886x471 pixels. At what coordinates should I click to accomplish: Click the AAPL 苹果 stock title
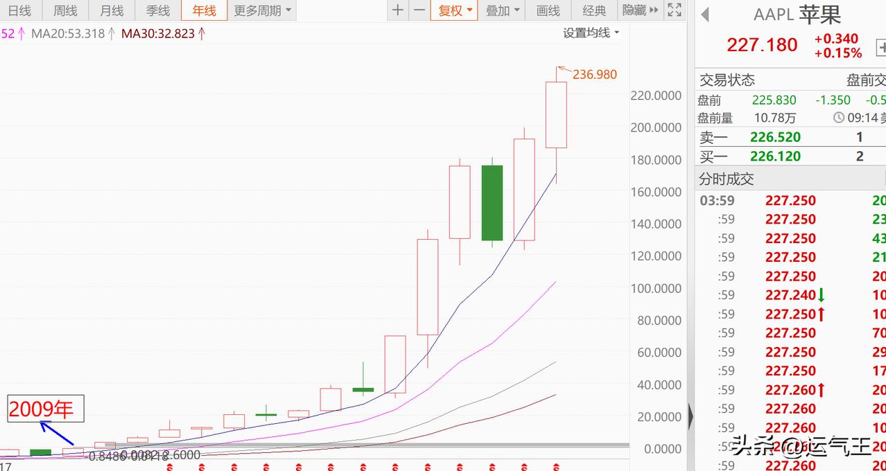(x=797, y=15)
